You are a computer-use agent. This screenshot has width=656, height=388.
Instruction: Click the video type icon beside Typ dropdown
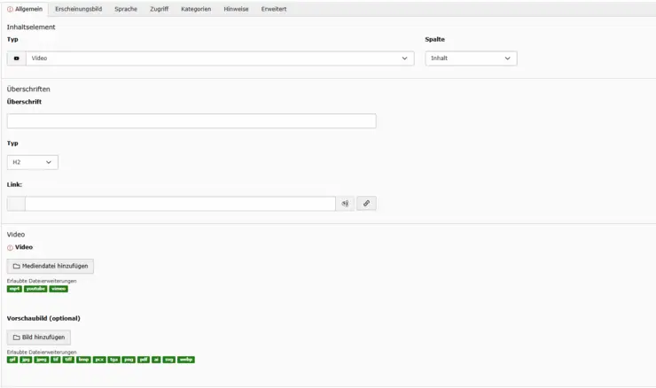[16, 58]
